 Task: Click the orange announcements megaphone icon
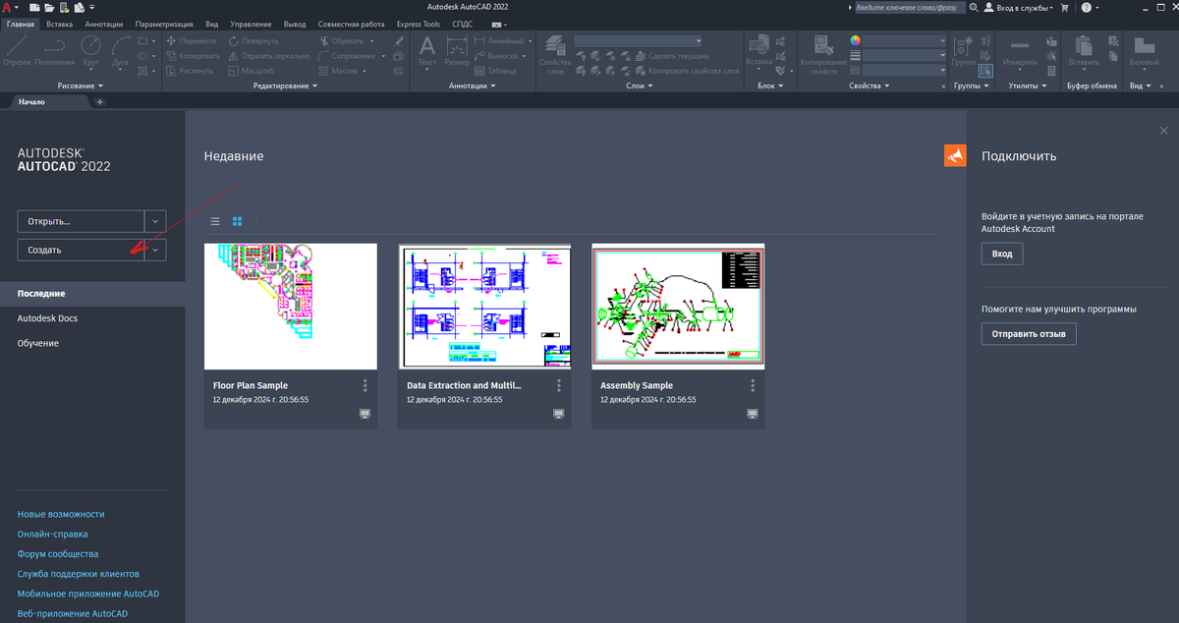coord(955,155)
